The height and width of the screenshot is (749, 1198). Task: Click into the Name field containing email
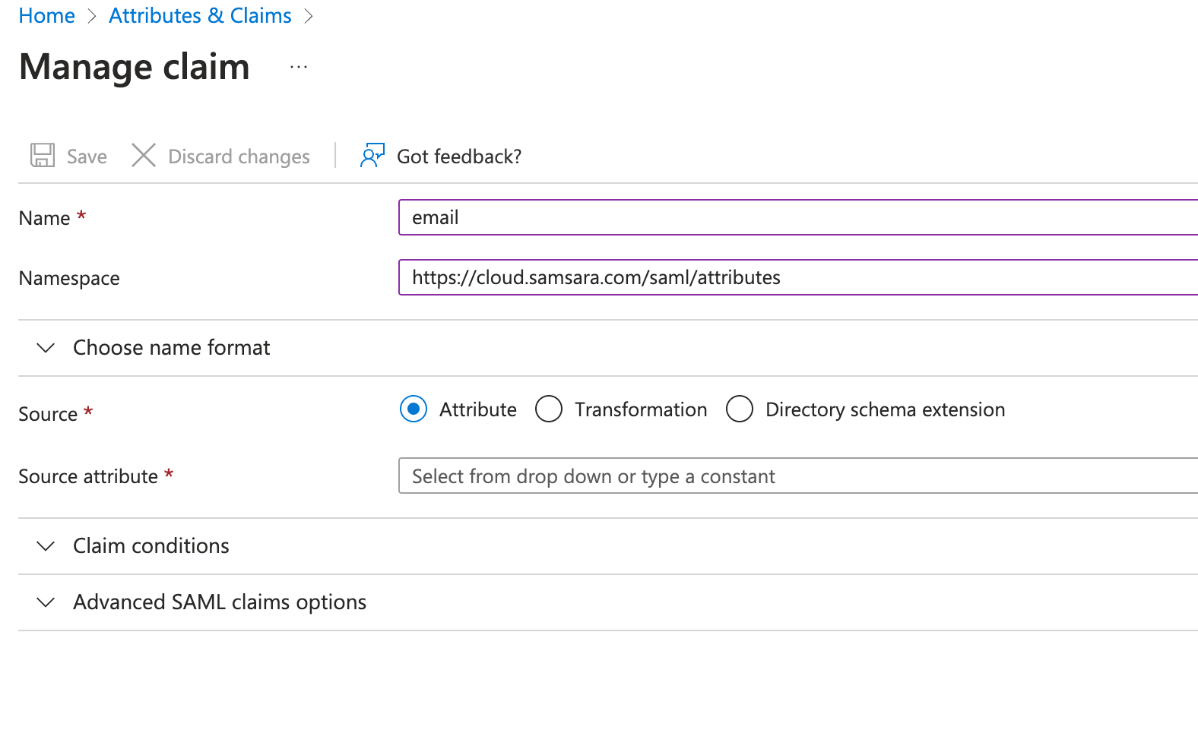797,218
